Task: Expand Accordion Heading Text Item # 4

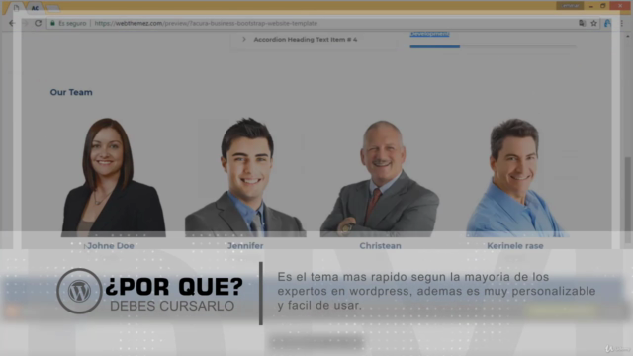Action: click(x=244, y=40)
